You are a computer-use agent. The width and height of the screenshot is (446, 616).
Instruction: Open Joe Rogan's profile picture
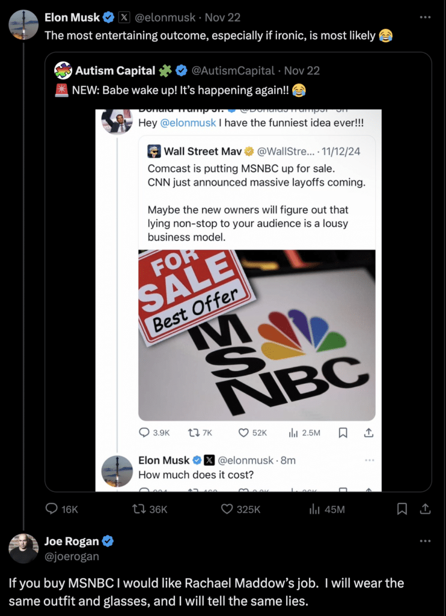point(23,548)
